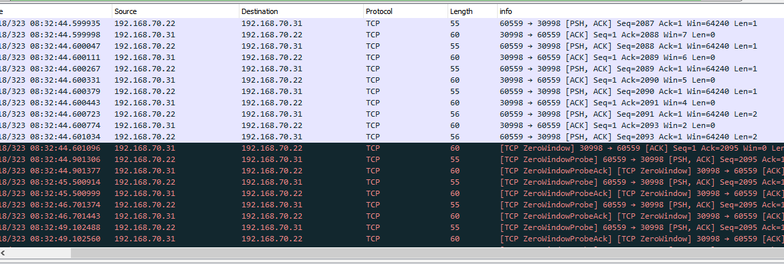Image resolution: width=784 pixels, height=264 pixels.
Task: Select the ZeroWindowProbeAck packet at 08:32:46.701443
Action: coord(392,216)
